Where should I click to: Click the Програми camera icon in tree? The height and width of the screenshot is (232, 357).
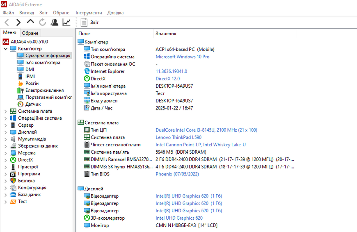(13, 174)
